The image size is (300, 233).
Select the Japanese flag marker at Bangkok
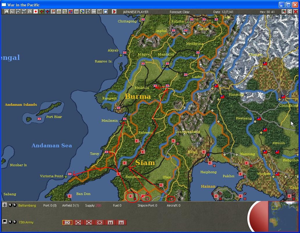coord(119,174)
